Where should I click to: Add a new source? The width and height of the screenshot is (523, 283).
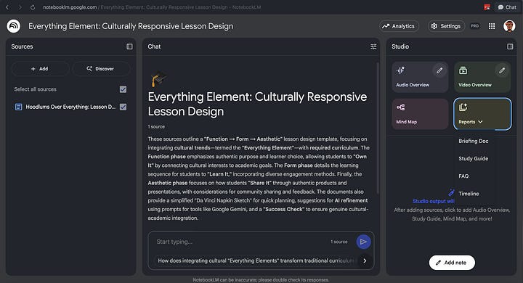tap(40, 69)
